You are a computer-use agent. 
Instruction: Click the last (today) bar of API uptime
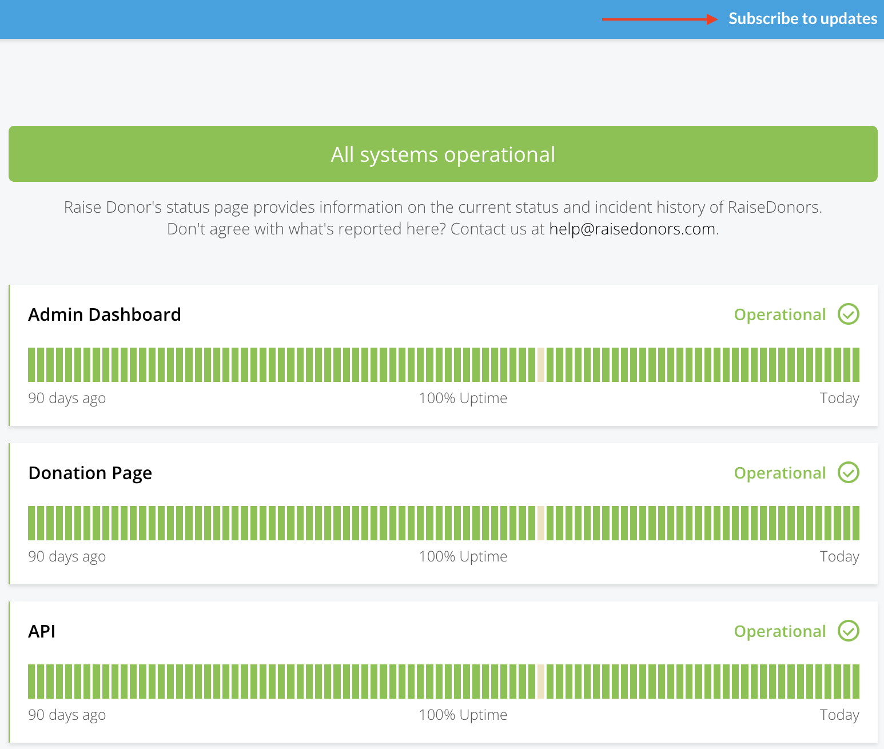(856, 682)
